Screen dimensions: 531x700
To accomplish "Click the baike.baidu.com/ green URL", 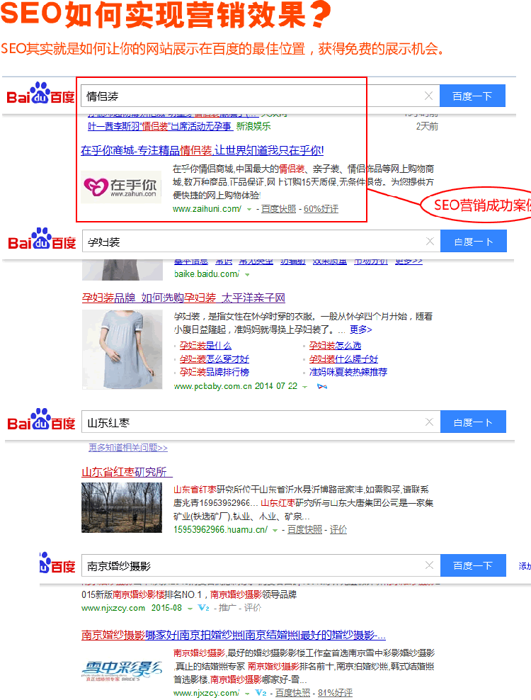I will pyautogui.click(x=207, y=274).
